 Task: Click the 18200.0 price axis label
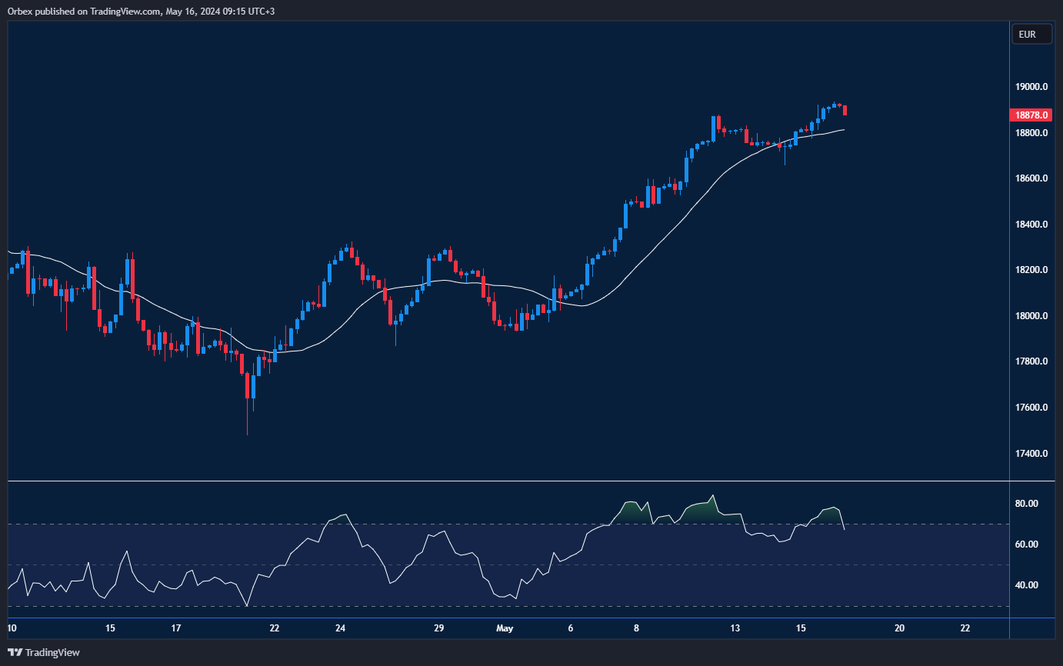point(1031,270)
